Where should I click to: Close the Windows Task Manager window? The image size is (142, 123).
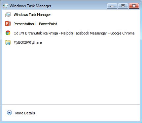point(134,6)
